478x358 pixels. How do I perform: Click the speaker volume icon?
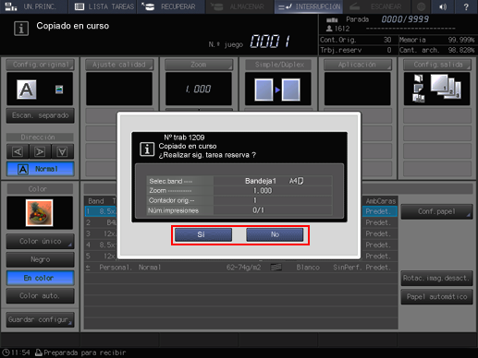(x=443, y=6)
